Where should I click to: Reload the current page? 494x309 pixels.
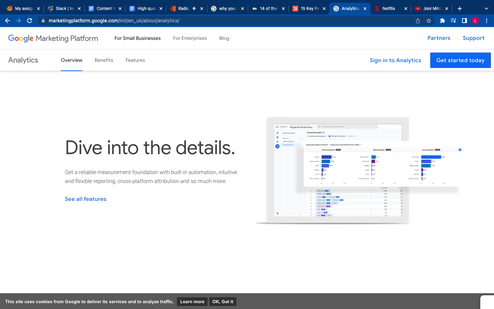30,21
